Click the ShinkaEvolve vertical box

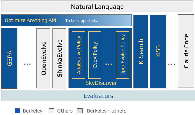click(x=59, y=58)
